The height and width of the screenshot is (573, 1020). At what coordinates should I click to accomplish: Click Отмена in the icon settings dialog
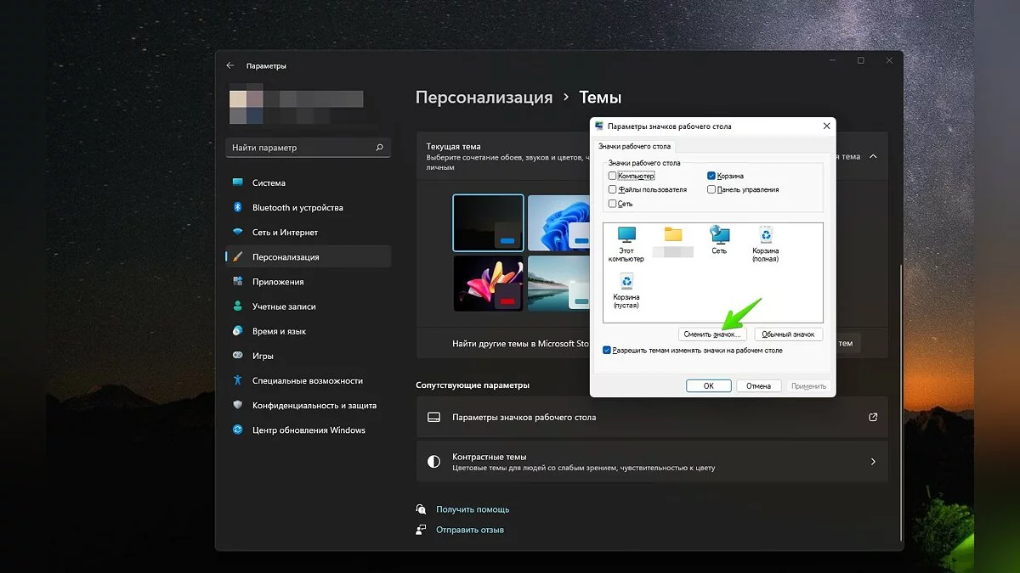tap(758, 385)
